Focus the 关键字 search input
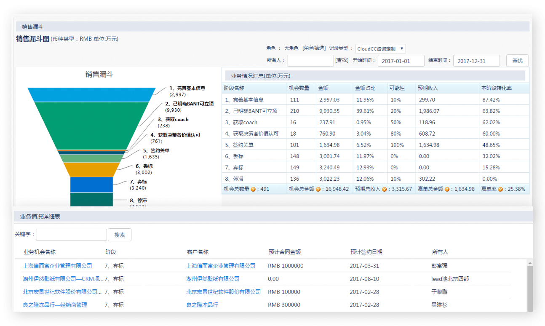545x326 pixels. (x=71, y=235)
